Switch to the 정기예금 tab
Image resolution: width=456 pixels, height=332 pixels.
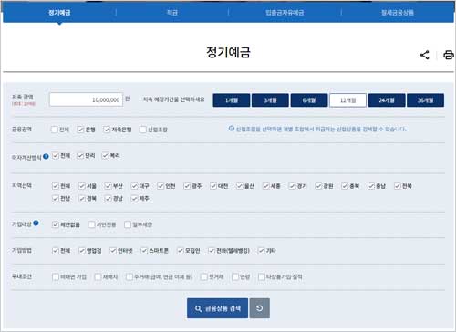(x=59, y=13)
